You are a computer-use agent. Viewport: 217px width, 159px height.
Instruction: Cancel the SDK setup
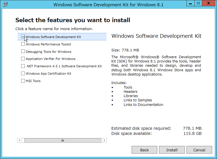coord(199,150)
